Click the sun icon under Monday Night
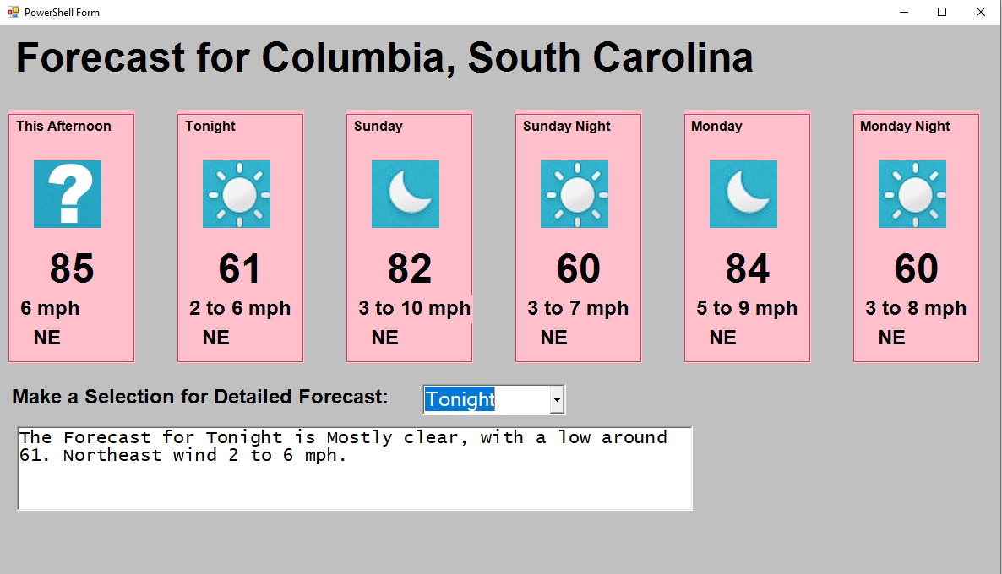 click(x=912, y=194)
